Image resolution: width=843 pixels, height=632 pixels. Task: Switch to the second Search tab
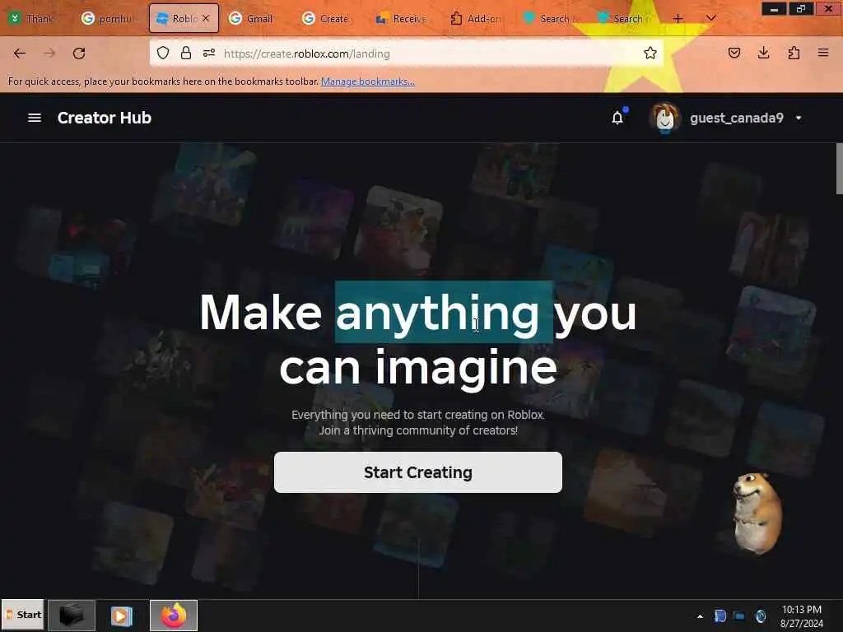[626, 18]
